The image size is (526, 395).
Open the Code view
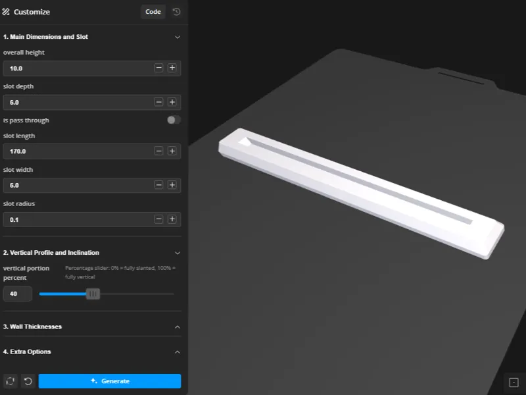click(153, 12)
